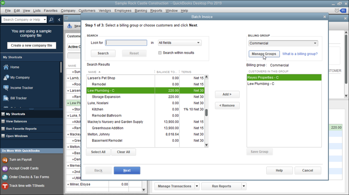This screenshot has height=195, width=349.
Task: Open the Customers menu
Action: point(87,11)
